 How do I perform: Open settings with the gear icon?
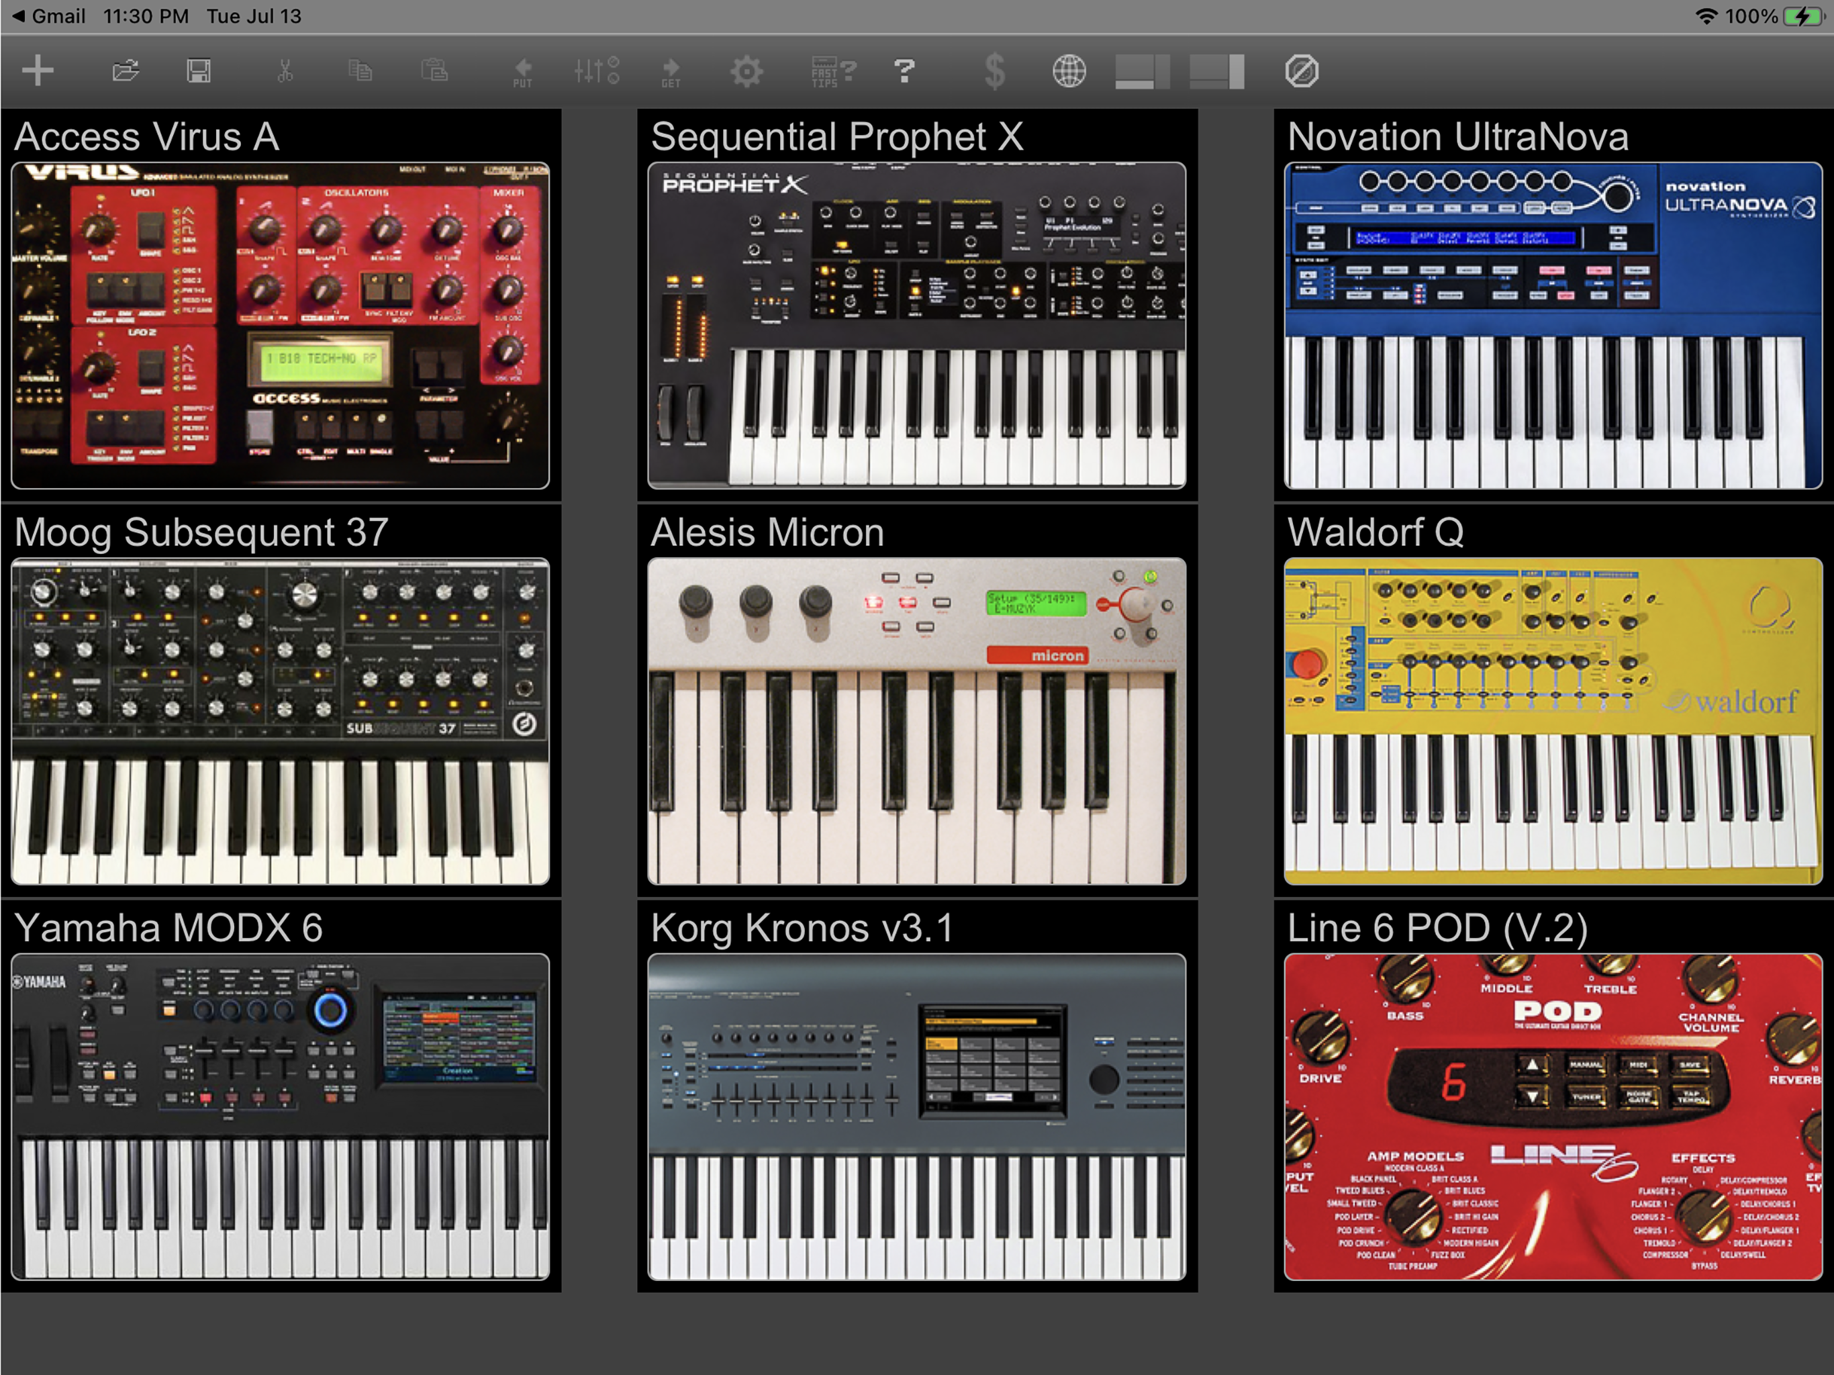pyautogui.click(x=746, y=71)
